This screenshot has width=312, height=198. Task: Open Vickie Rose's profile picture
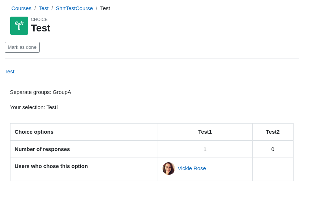(x=168, y=168)
